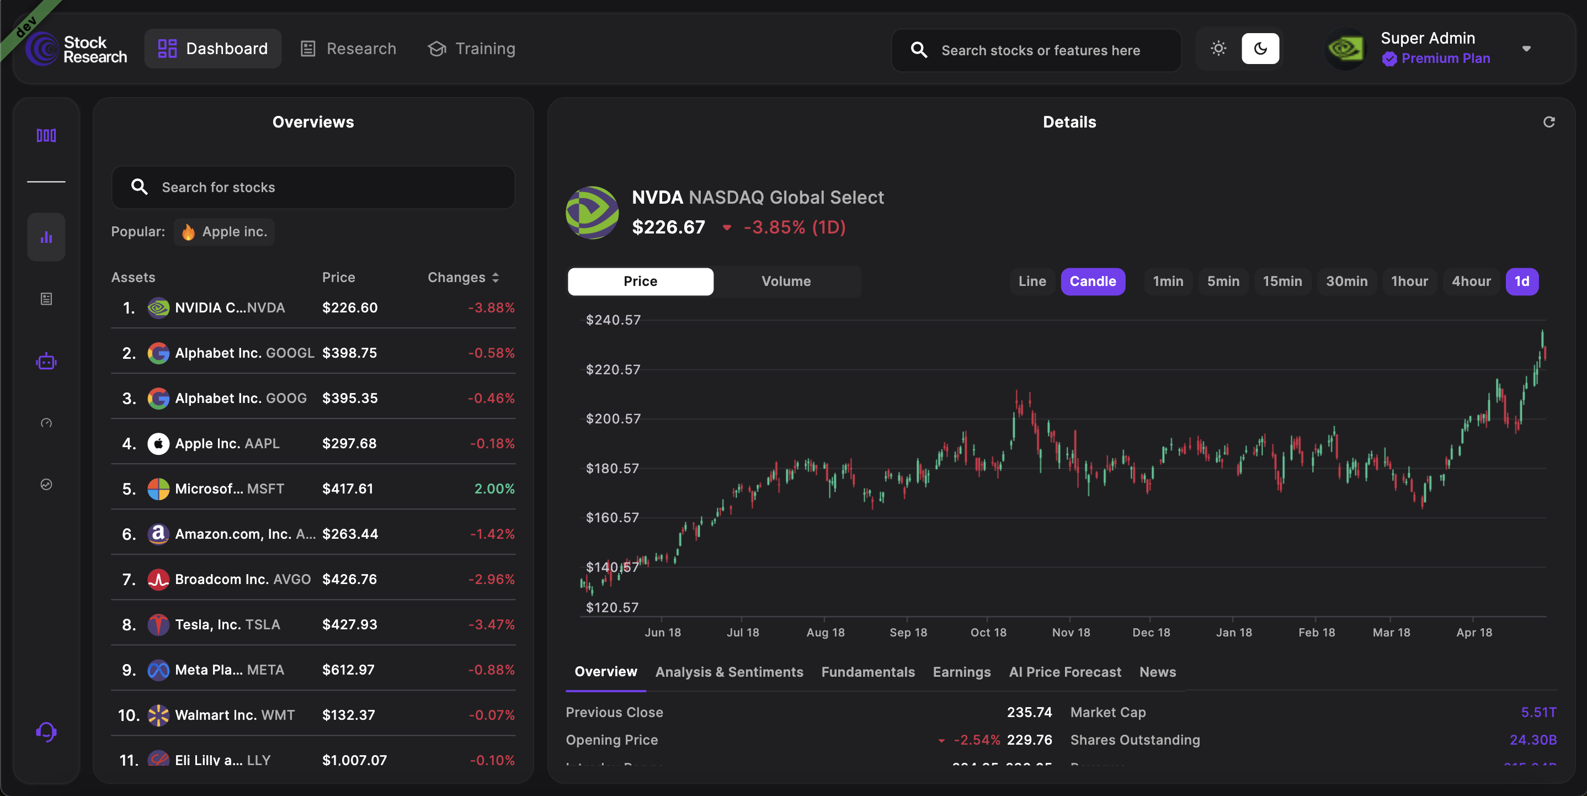Image resolution: width=1587 pixels, height=796 pixels.
Task: Click the Shares Outstanding value 24.30B
Action: pyautogui.click(x=1533, y=740)
